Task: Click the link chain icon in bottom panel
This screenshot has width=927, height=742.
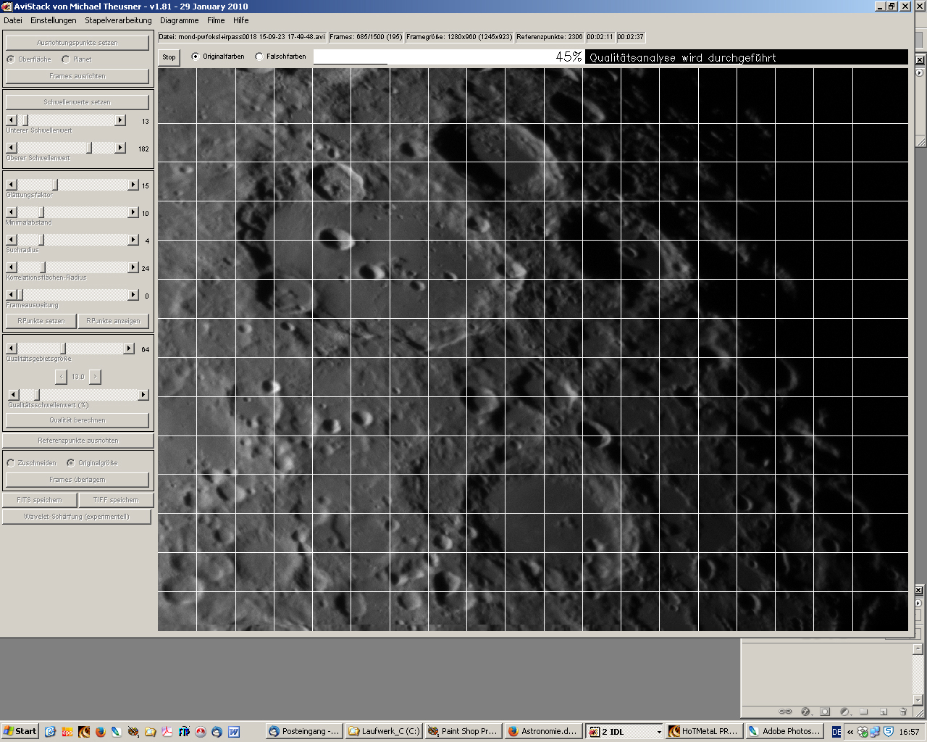Action: pos(785,712)
